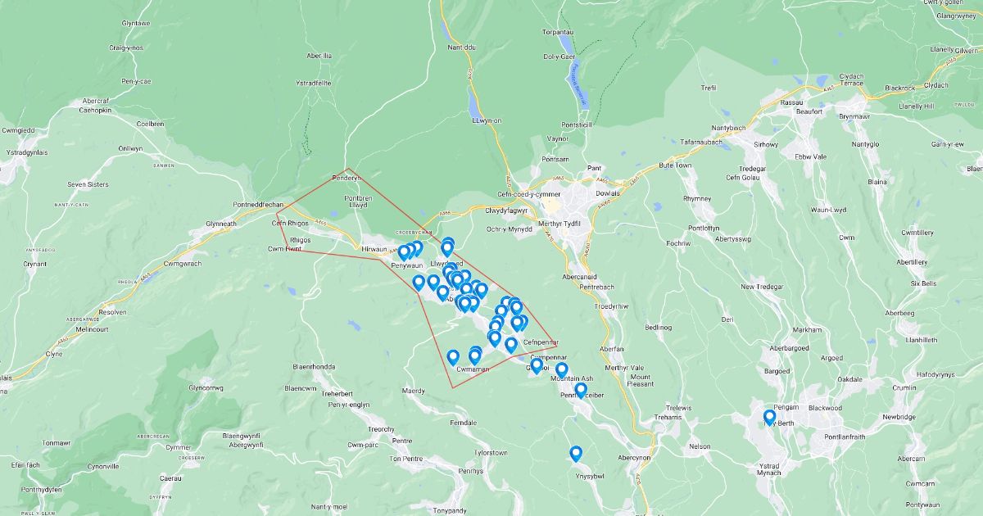Screen dimensions: 983x516
Task: Select the pin just above Ynysybwl
Action: click(576, 454)
